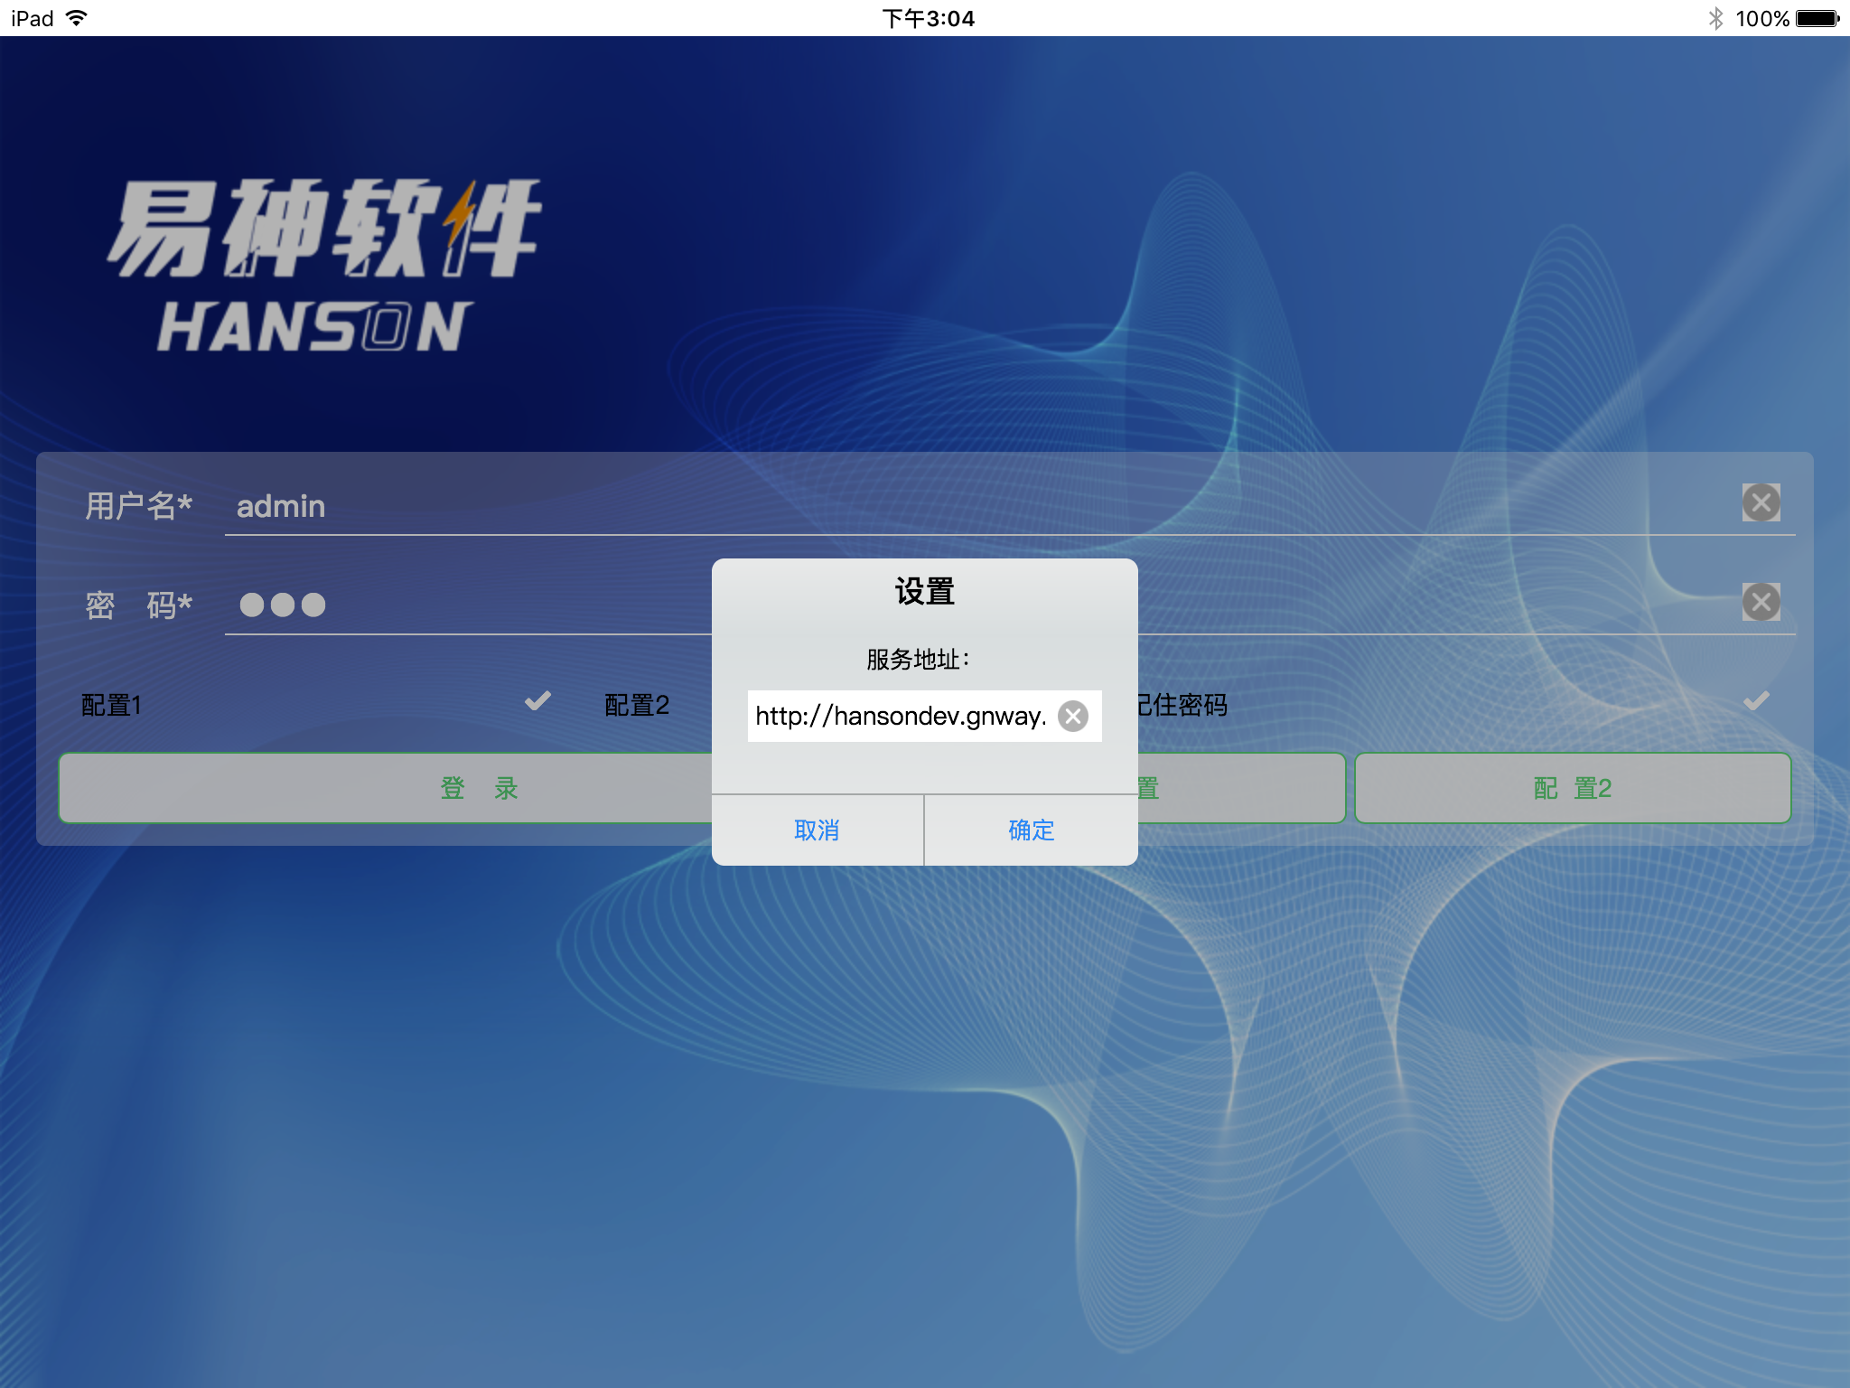Viewport: 1850px width, 1388px height.
Task: Tap the green-outlined 配置2 button
Action: point(1572,788)
